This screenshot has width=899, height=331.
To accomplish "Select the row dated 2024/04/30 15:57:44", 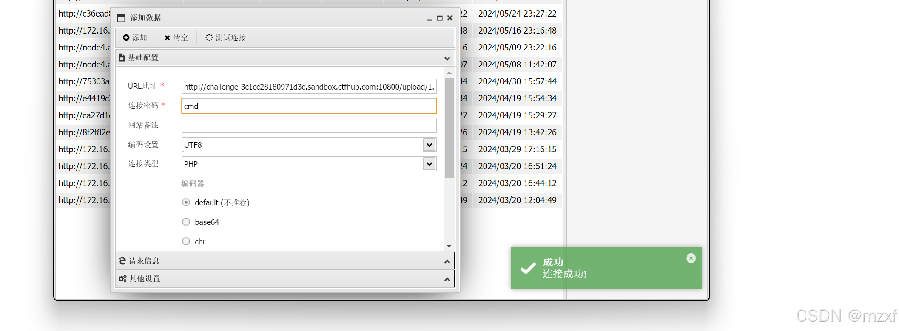I will [517, 81].
